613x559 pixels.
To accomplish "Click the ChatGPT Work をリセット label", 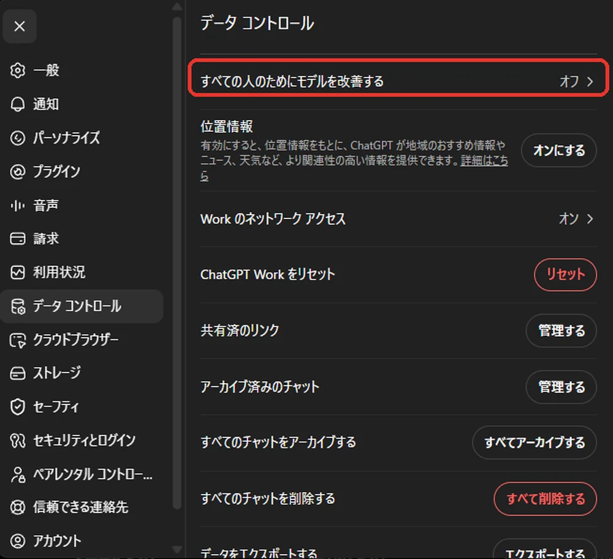I will (268, 274).
